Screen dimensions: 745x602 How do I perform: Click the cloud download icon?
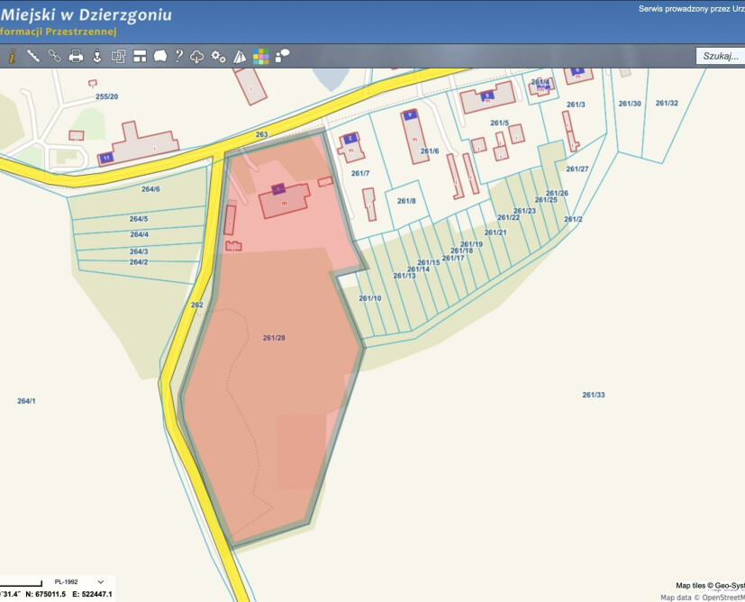pyautogui.click(x=197, y=56)
